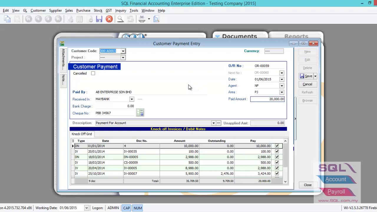Sort grid by Doc No. column header
The width and height of the screenshot is (377, 212).
(142, 141)
